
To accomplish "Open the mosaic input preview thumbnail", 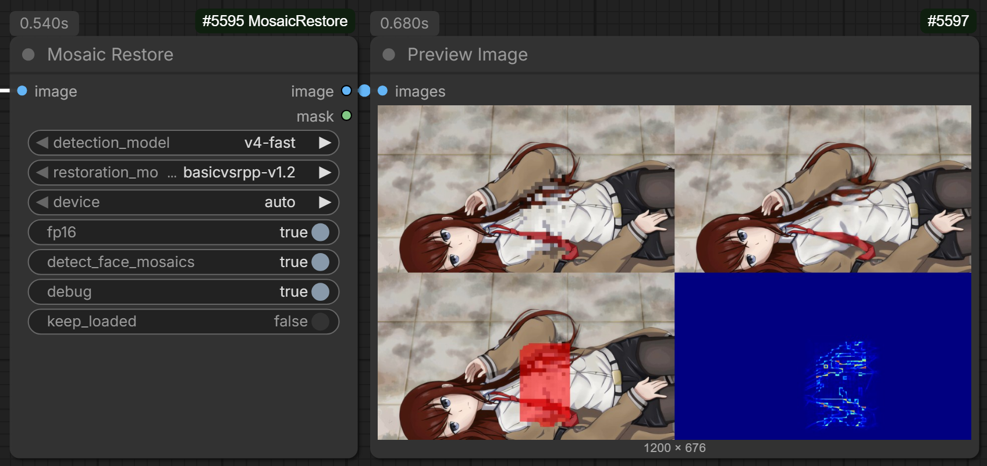I will [x=526, y=188].
